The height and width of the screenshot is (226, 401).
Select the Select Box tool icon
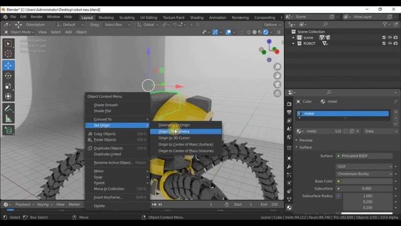[x=8, y=44]
